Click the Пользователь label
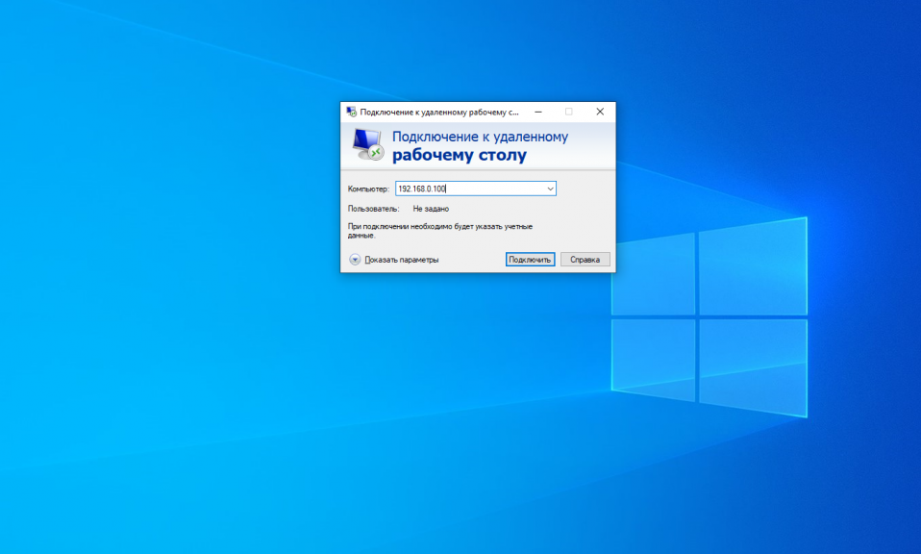This screenshot has width=921, height=554. (373, 209)
